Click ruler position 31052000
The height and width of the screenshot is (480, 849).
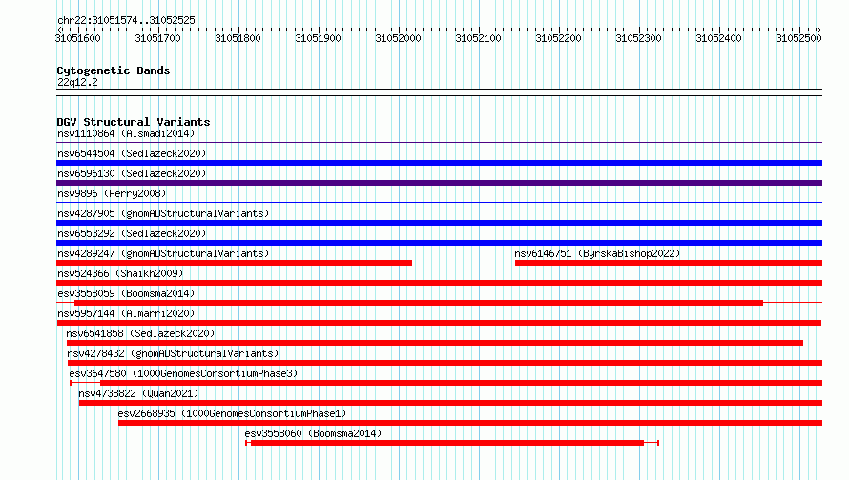[x=399, y=38]
